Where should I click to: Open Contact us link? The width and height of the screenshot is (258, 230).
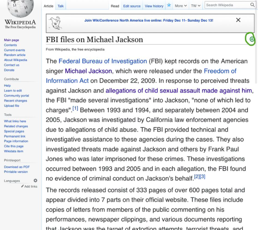[x=12, y=65]
